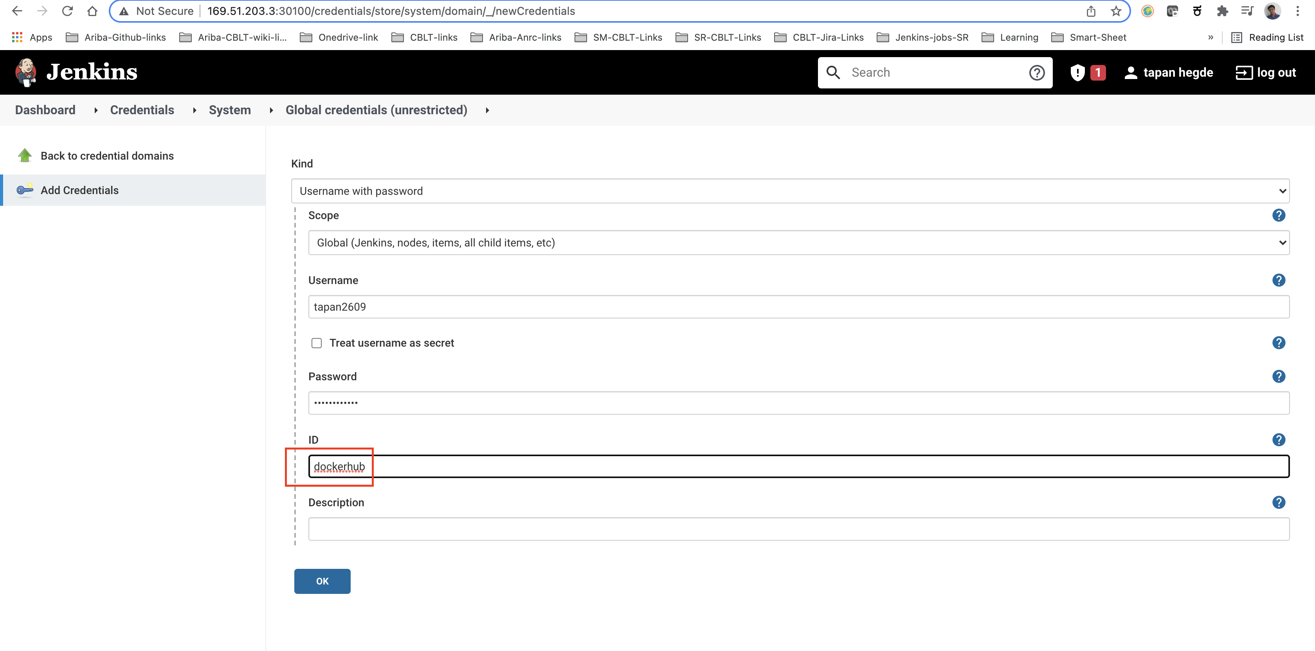Click the browser address bar URL
The height and width of the screenshot is (651, 1315).
[x=391, y=11]
